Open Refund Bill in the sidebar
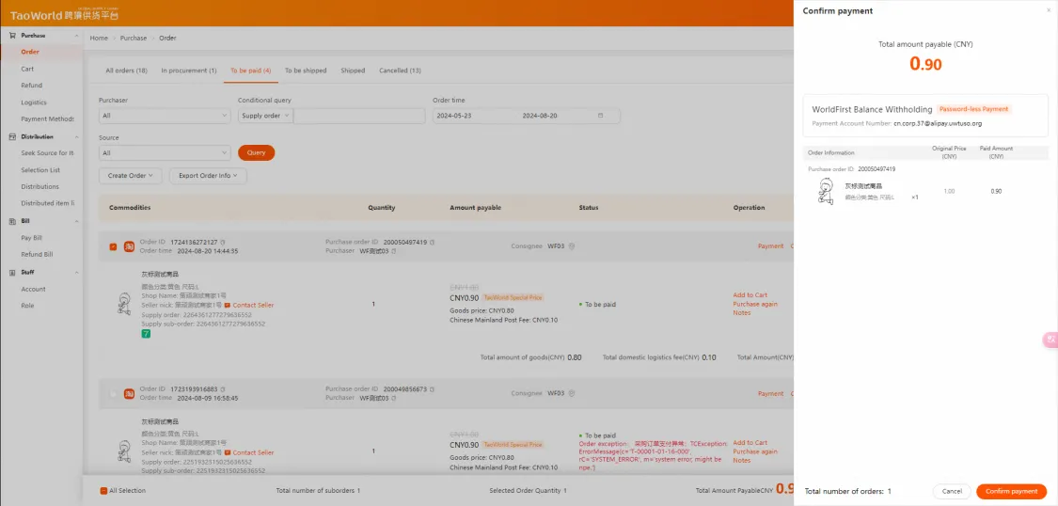This screenshot has width=1058, height=506. pyautogui.click(x=37, y=254)
